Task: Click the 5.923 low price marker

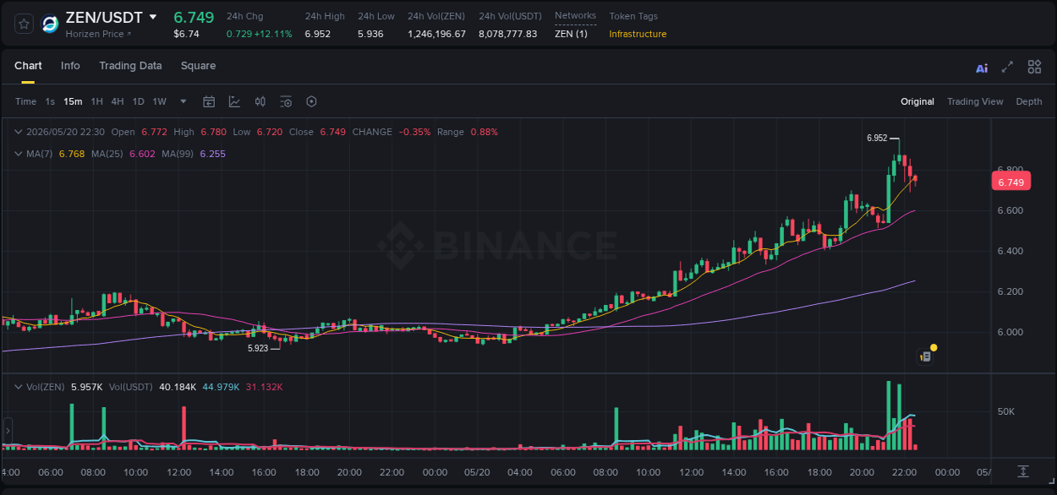Action: (258, 348)
